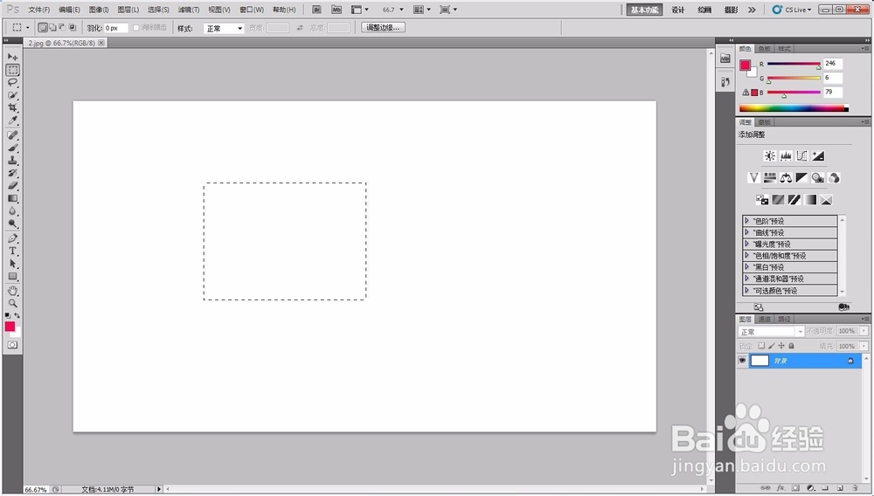Select the Gradient tool

[x=12, y=198]
